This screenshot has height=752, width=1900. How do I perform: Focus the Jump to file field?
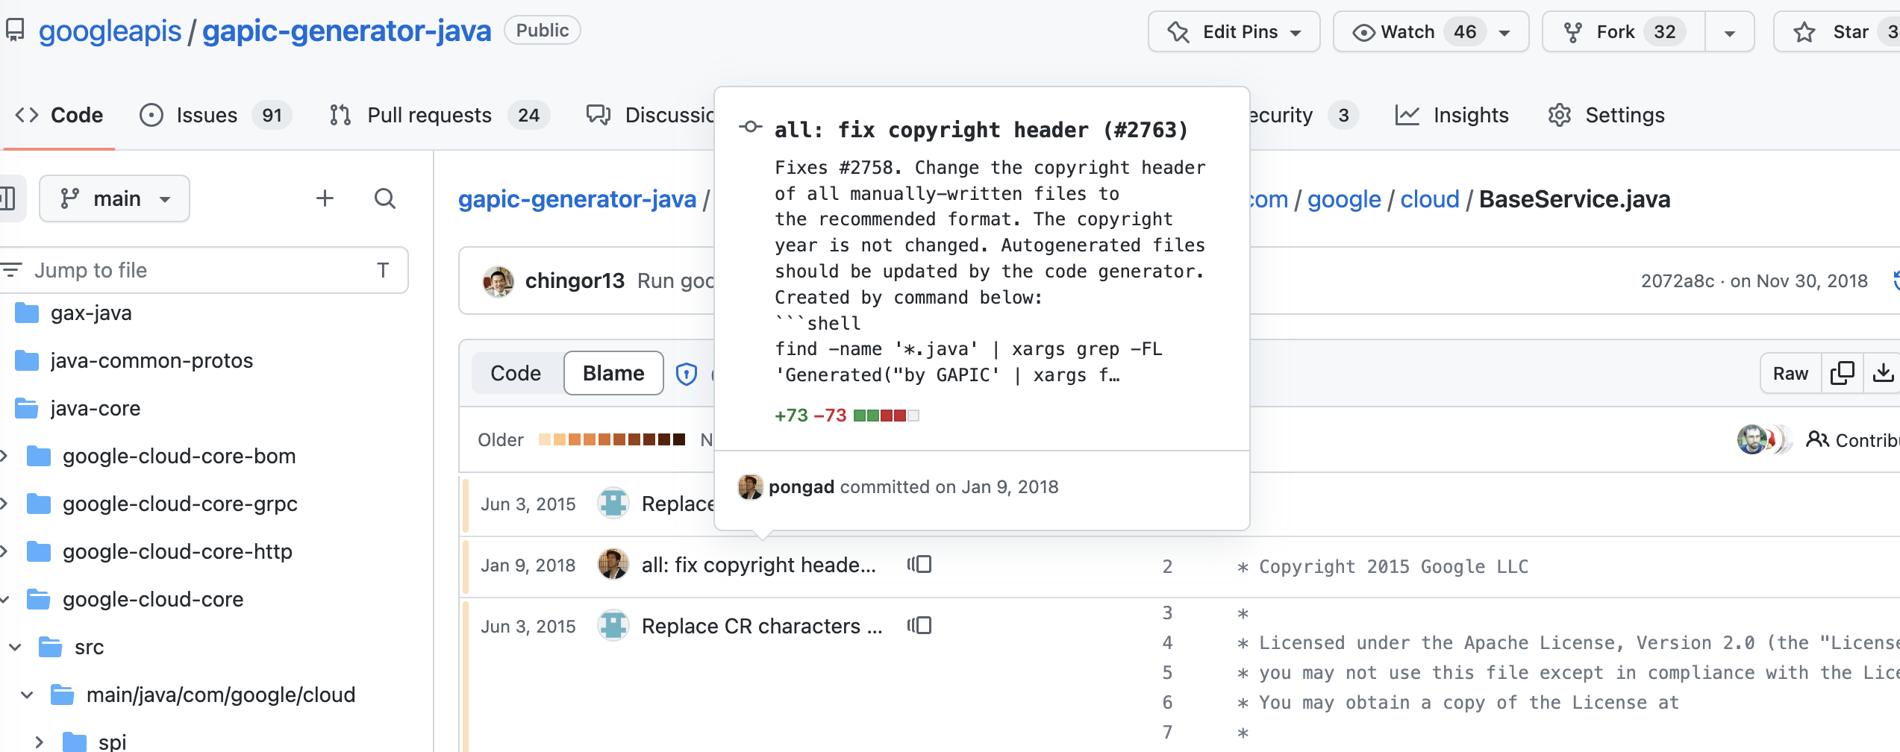[203, 270]
